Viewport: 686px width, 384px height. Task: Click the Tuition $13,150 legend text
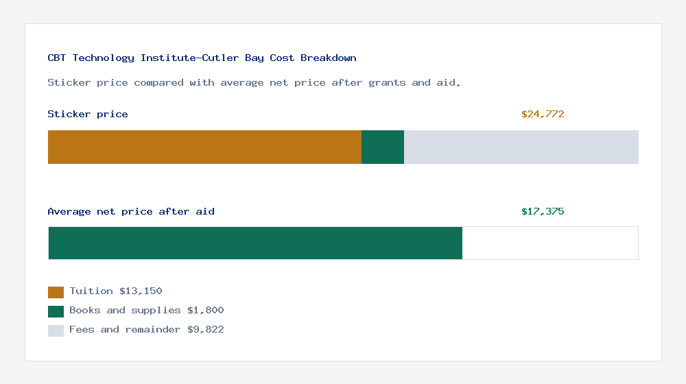(x=115, y=291)
